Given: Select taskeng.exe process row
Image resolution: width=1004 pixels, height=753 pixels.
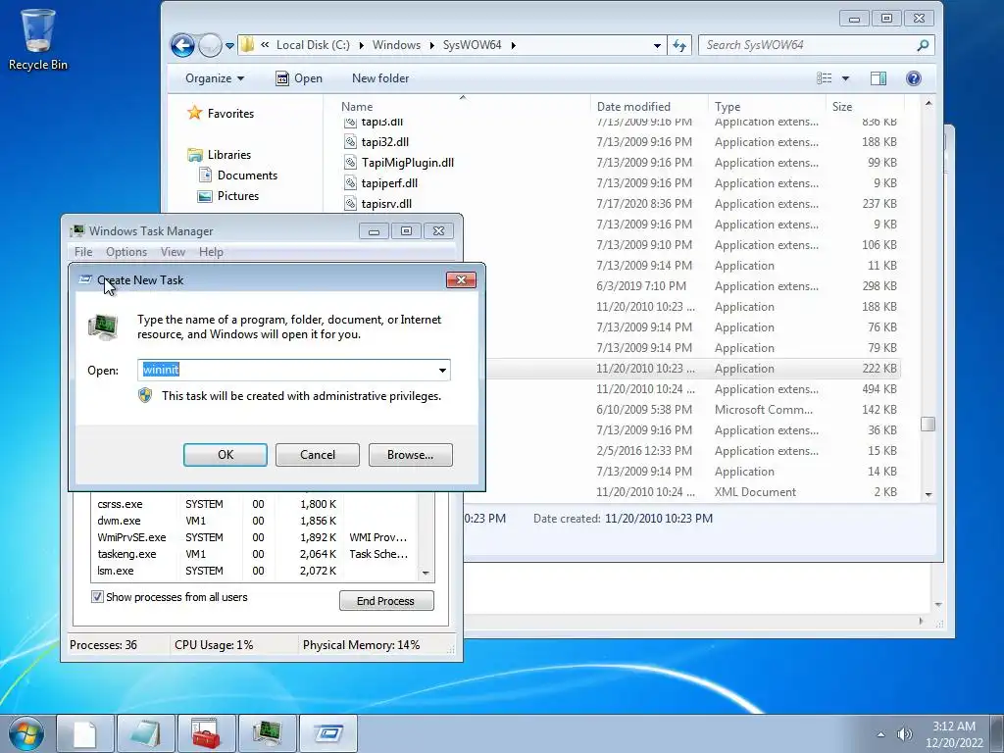Looking at the screenshot, I should pos(255,554).
